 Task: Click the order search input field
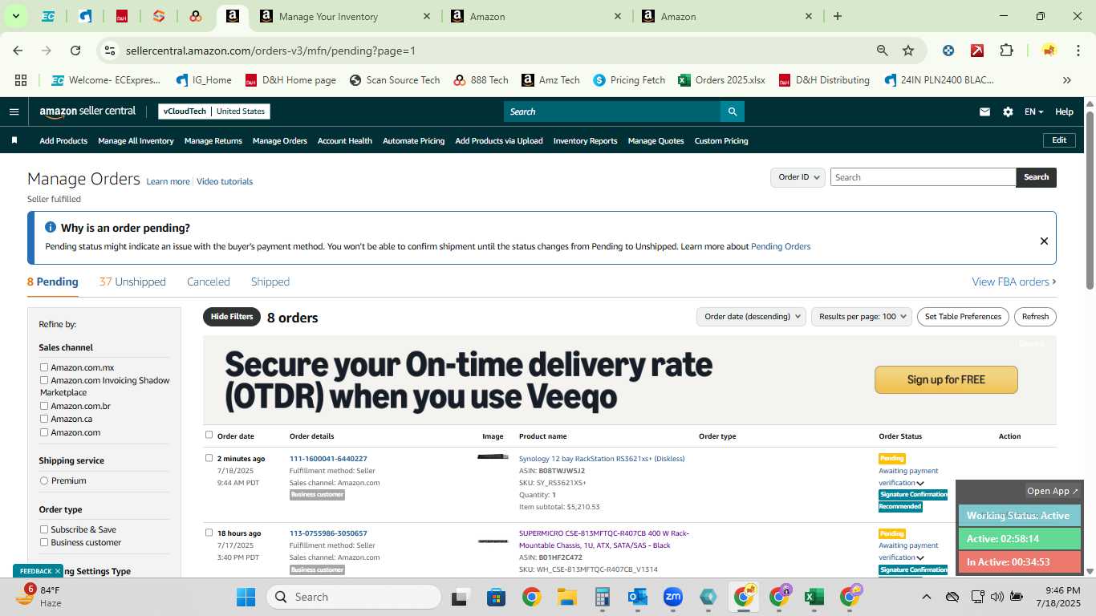(923, 177)
